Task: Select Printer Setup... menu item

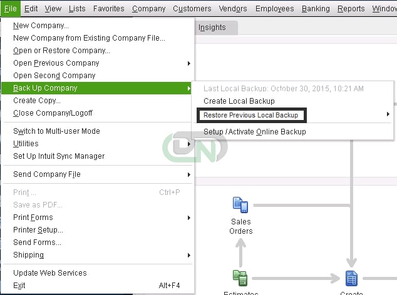Action: tap(98, 230)
